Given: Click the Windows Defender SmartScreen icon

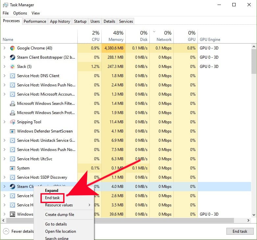Looking at the screenshot, I should pyautogui.click(x=12, y=131).
